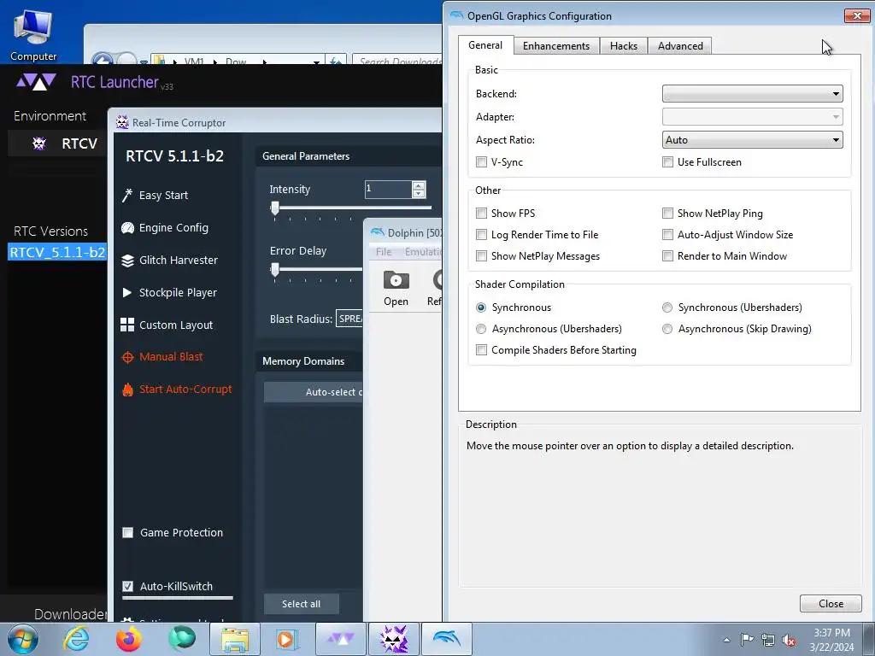Enable Show FPS checkbox
The width and height of the screenshot is (875, 656).
click(481, 213)
